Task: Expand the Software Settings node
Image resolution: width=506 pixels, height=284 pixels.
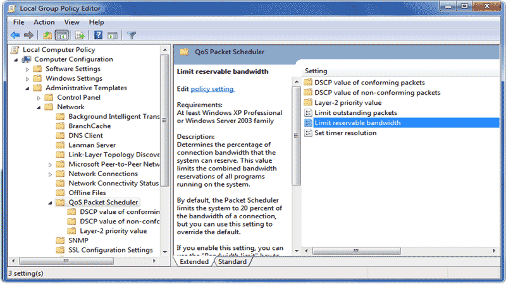Action: (x=27, y=69)
